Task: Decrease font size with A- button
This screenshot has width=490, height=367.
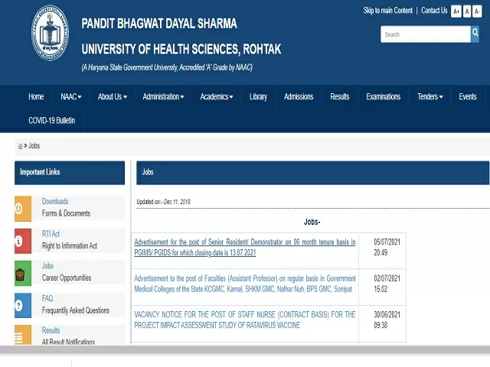Action: pyautogui.click(x=477, y=11)
